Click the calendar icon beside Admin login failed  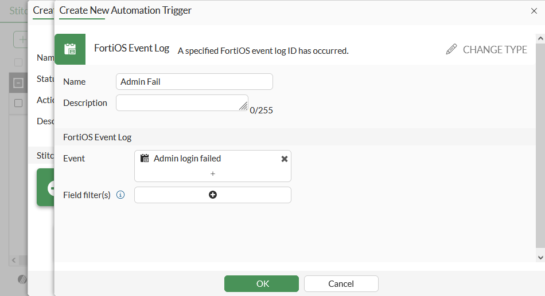tap(145, 159)
